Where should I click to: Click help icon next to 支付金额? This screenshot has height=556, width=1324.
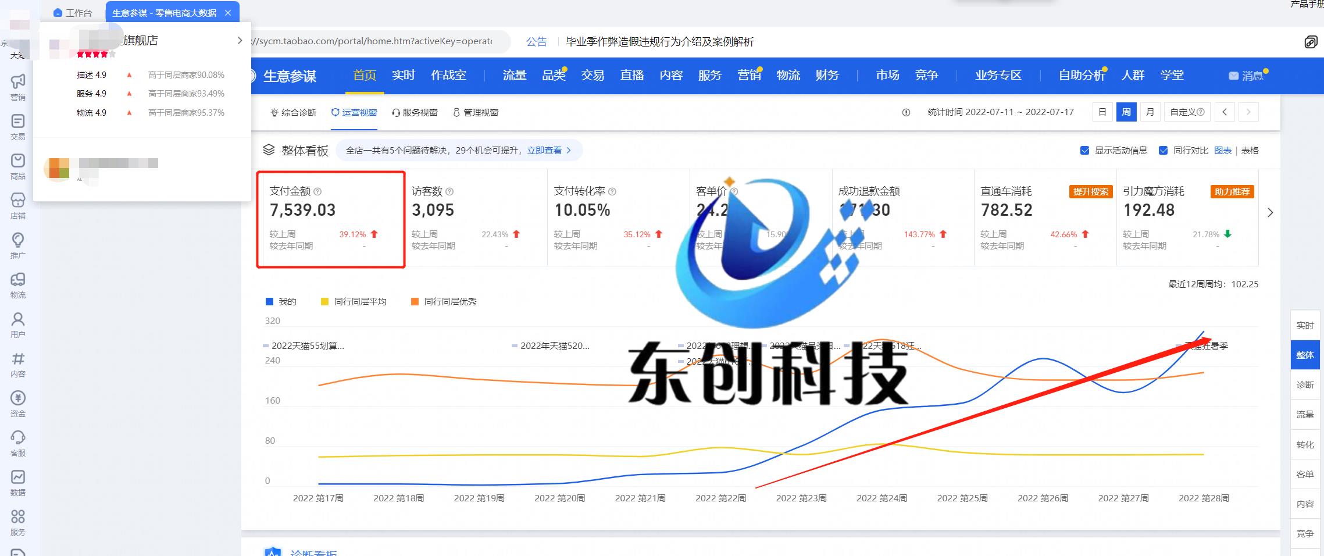click(317, 191)
